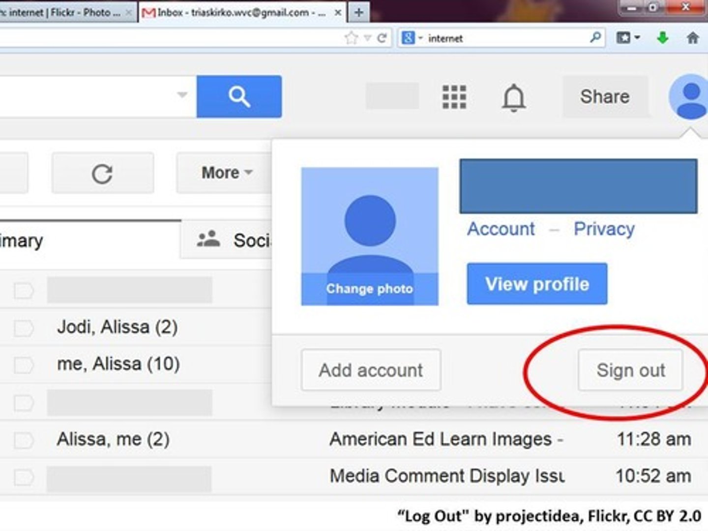Expand the Gmail search options arrow
The height and width of the screenshot is (531, 708).
click(182, 95)
